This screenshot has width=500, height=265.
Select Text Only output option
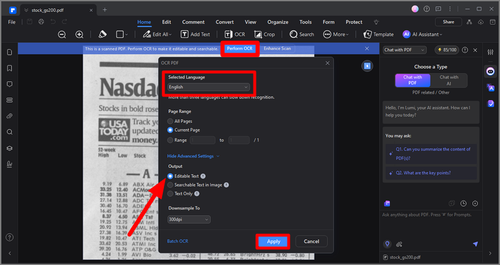coord(170,194)
